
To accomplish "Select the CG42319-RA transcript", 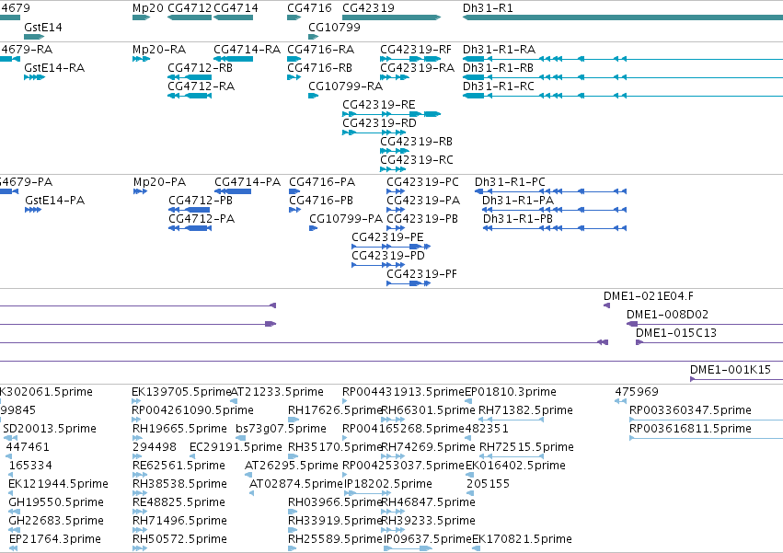I will tap(417, 68).
